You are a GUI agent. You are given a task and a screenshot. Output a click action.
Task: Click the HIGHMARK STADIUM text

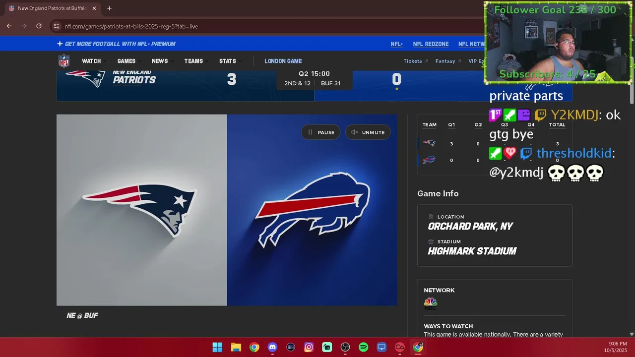point(472,251)
